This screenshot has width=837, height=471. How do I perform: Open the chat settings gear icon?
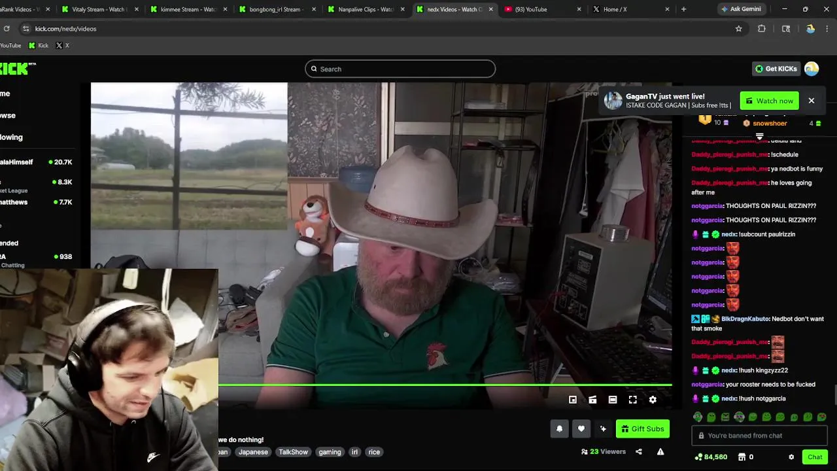791,457
